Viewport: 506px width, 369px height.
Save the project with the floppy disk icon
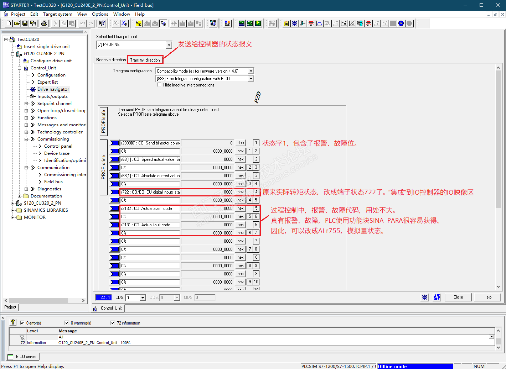[x=25, y=23]
